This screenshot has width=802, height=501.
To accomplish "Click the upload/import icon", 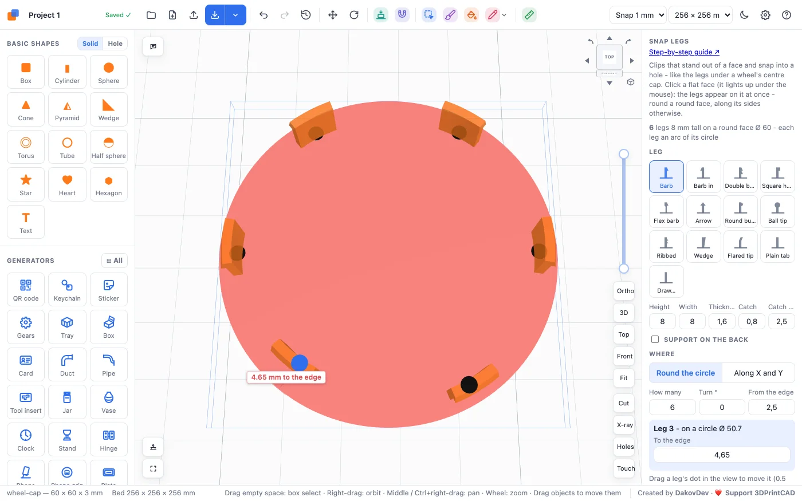I will (x=194, y=15).
